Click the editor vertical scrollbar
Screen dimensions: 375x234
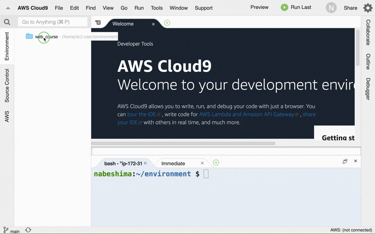coord(358,47)
